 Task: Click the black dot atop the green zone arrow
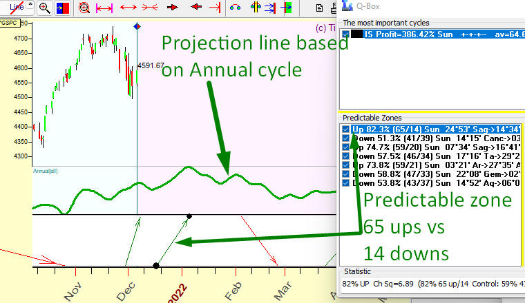point(189,216)
